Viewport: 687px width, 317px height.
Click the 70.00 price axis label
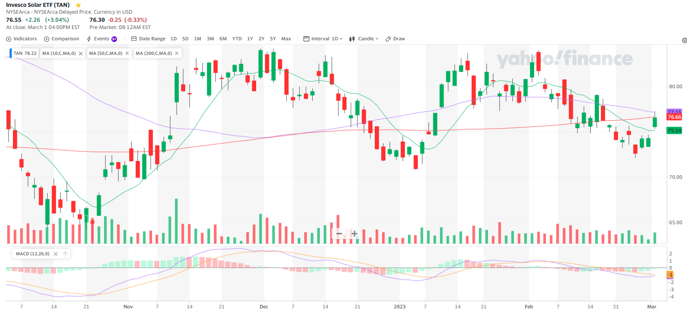(x=676, y=177)
